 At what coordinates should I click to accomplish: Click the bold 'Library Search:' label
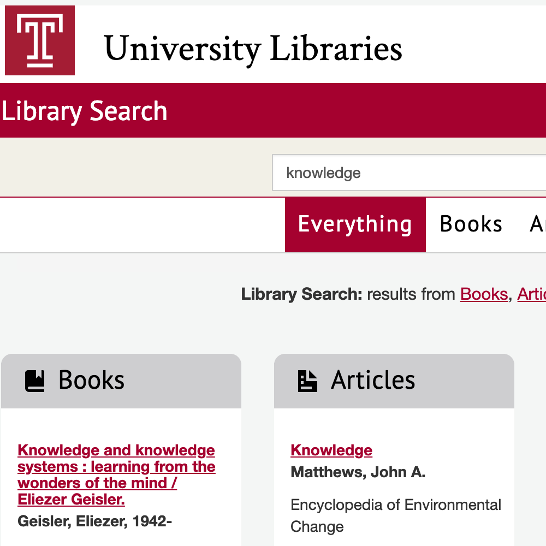point(302,294)
